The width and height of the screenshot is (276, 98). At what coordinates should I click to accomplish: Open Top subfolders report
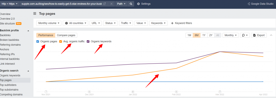[x=8, y=85]
